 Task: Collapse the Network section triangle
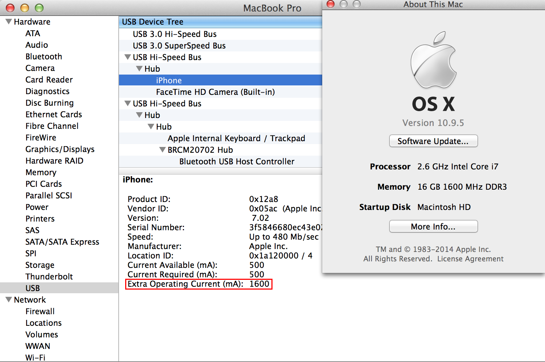(x=9, y=300)
